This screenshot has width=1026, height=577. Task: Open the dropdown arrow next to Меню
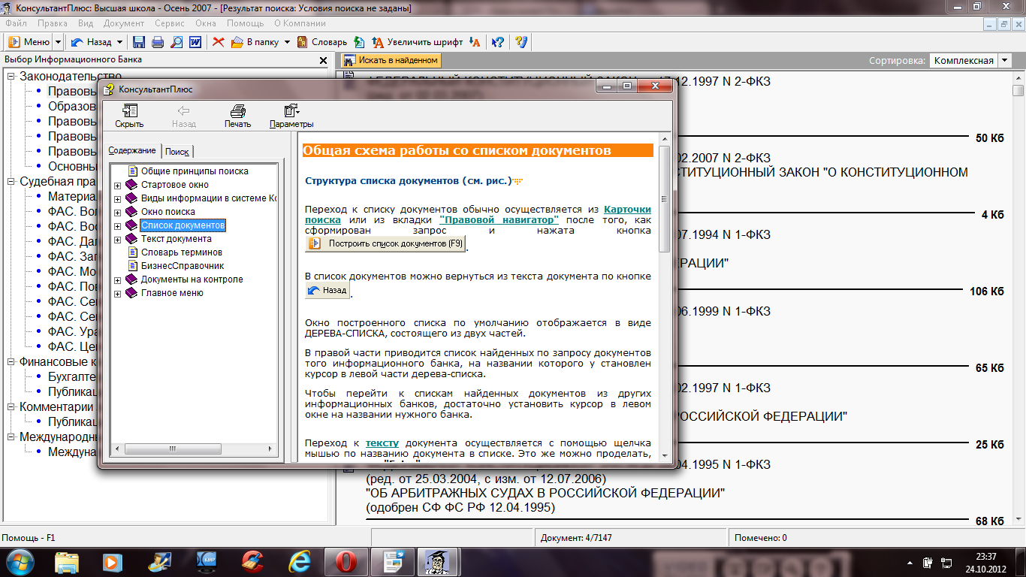58,42
